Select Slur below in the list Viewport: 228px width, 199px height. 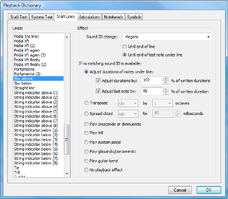(38, 83)
